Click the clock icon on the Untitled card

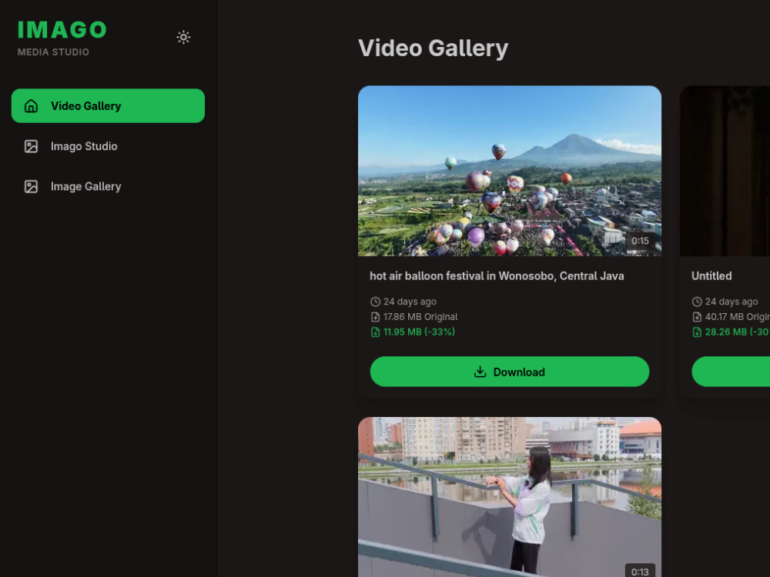pyautogui.click(x=697, y=302)
